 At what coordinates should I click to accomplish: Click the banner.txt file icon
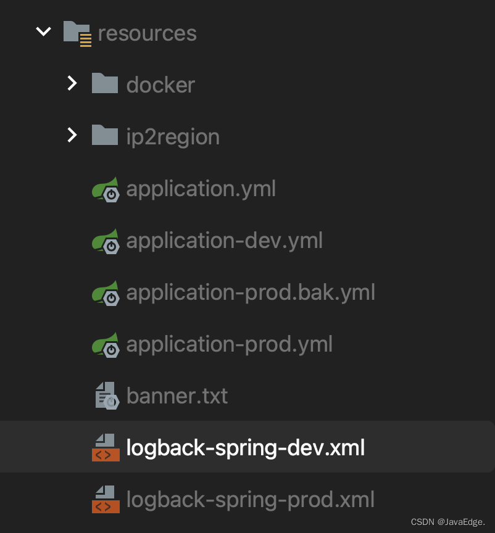[x=106, y=395]
